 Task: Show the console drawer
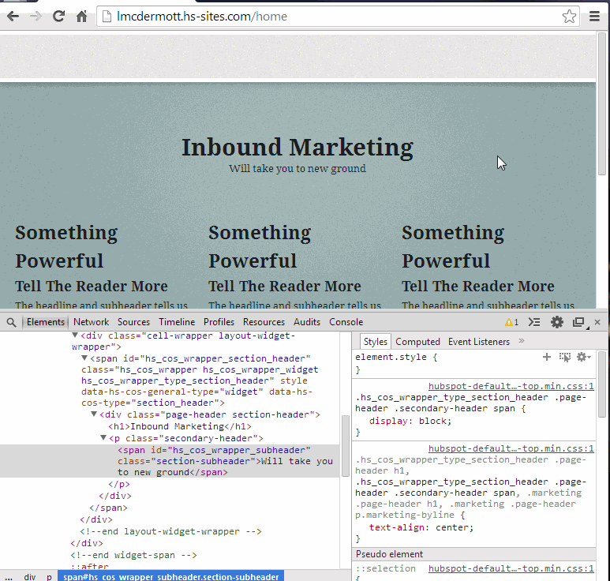coord(534,322)
